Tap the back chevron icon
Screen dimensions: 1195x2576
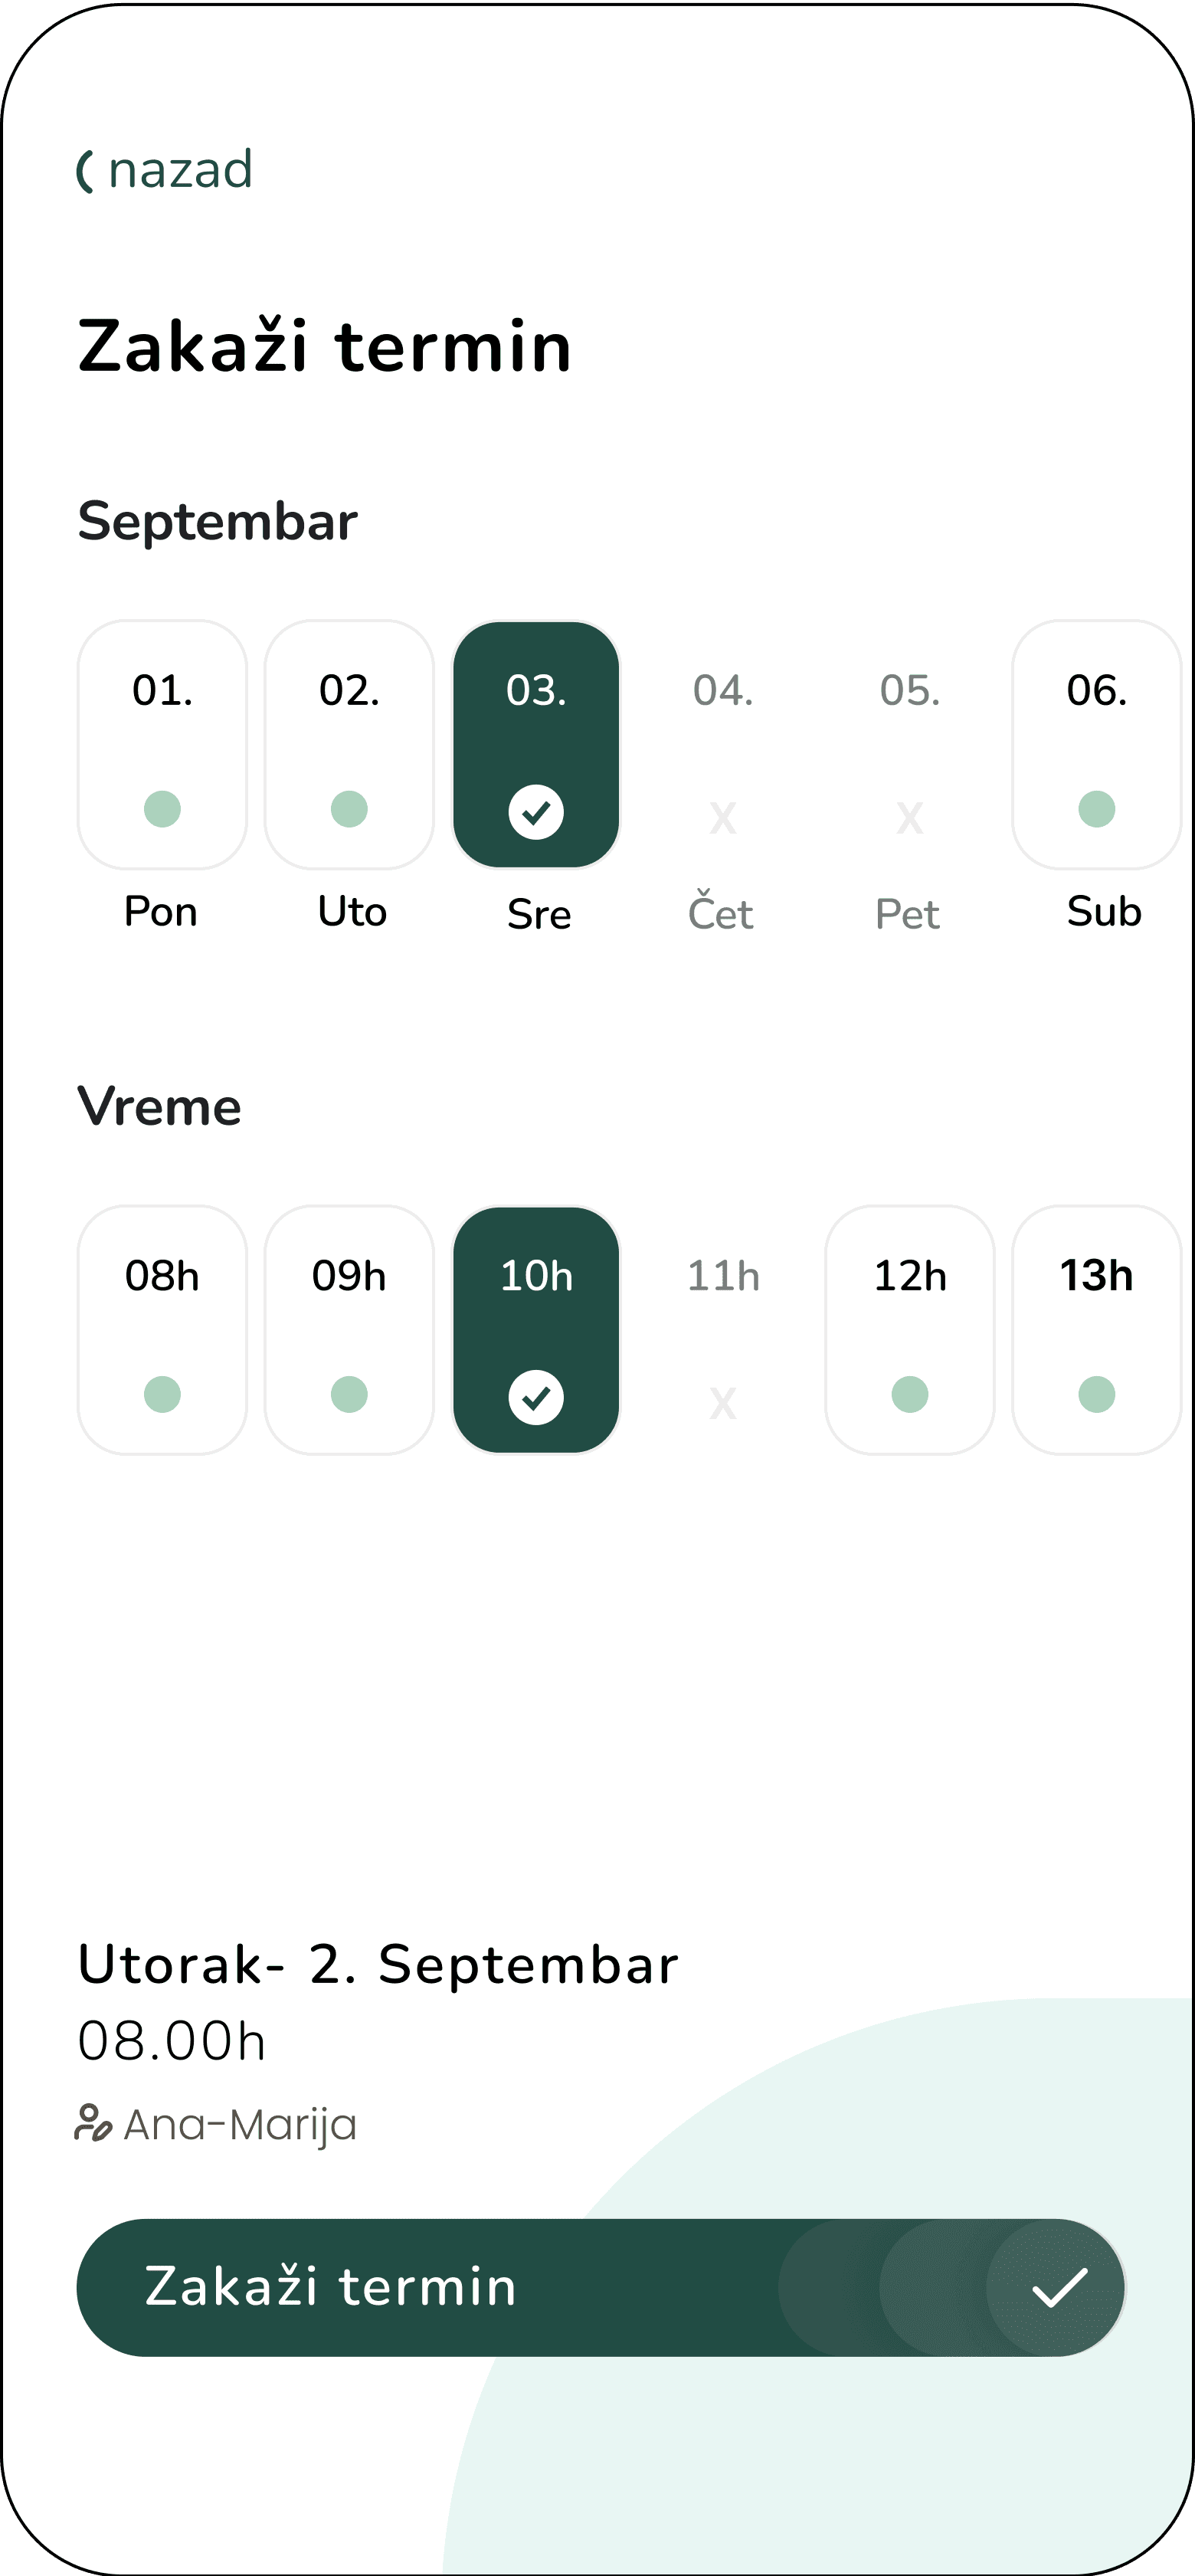coord(86,171)
